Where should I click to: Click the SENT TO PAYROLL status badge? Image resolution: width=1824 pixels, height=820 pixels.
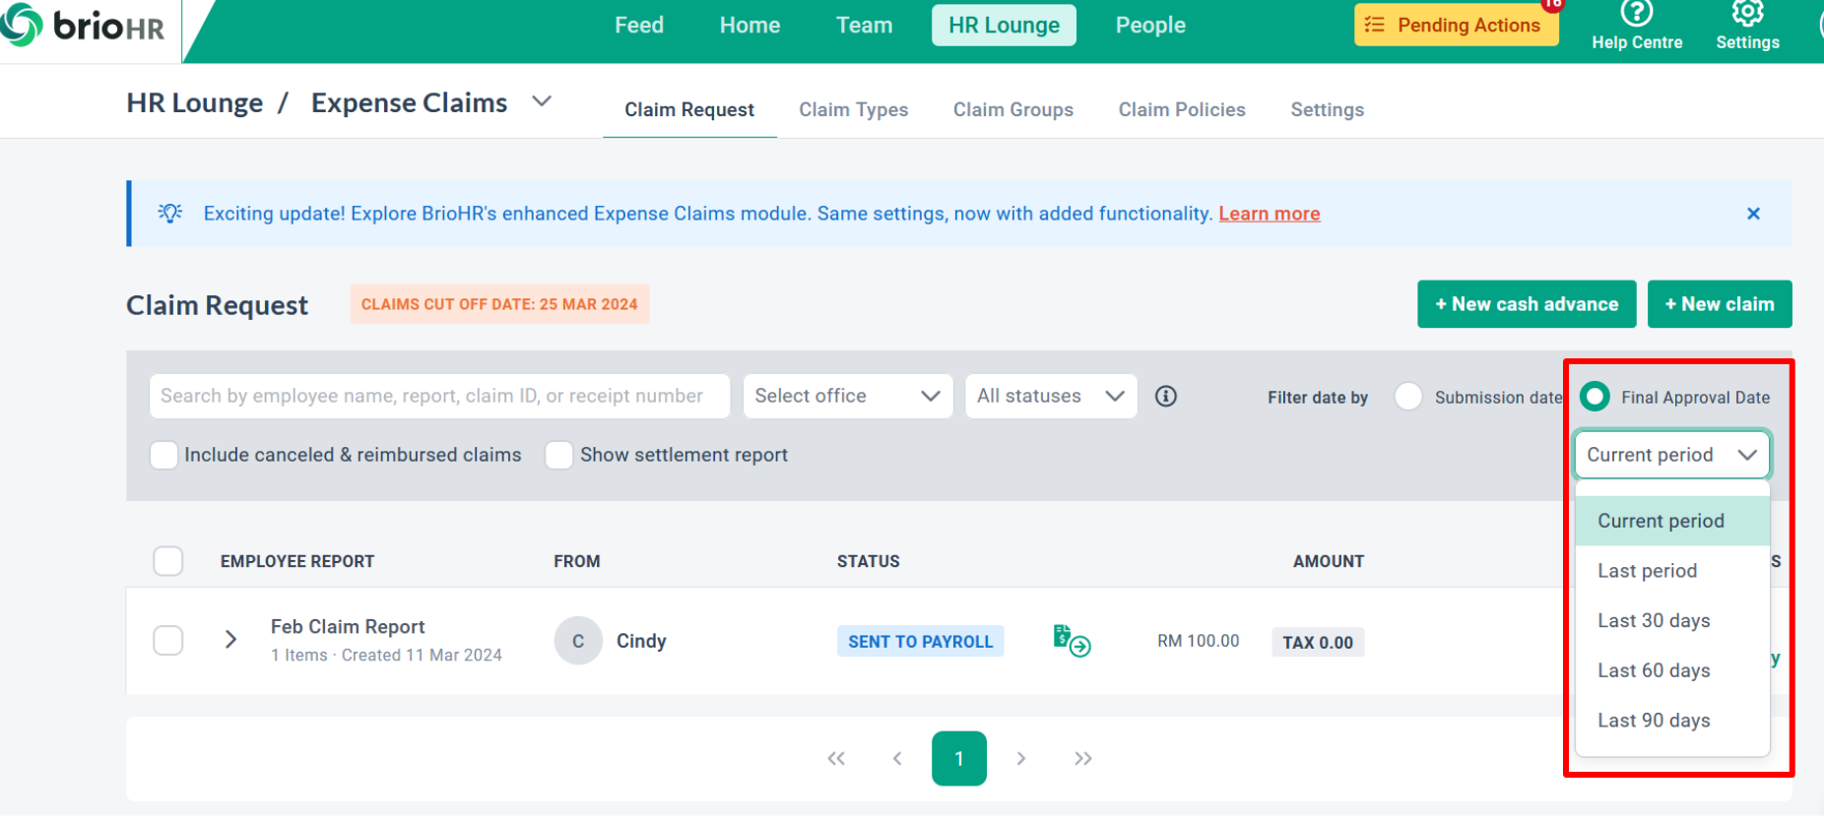(x=920, y=641)
